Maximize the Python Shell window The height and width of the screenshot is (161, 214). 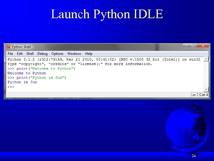click(193, 46)
